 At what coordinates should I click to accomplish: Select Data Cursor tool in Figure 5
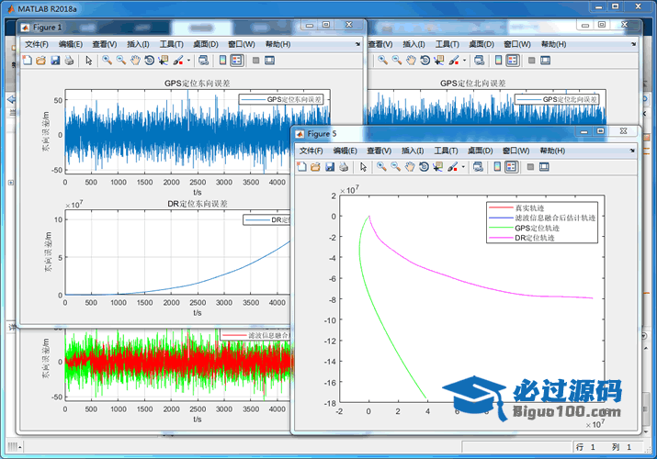tap(438, 167)
